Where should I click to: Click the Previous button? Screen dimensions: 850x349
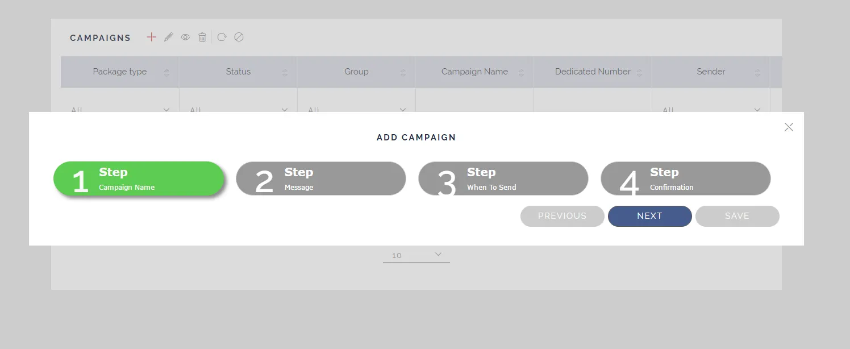(x=562, y=216)
